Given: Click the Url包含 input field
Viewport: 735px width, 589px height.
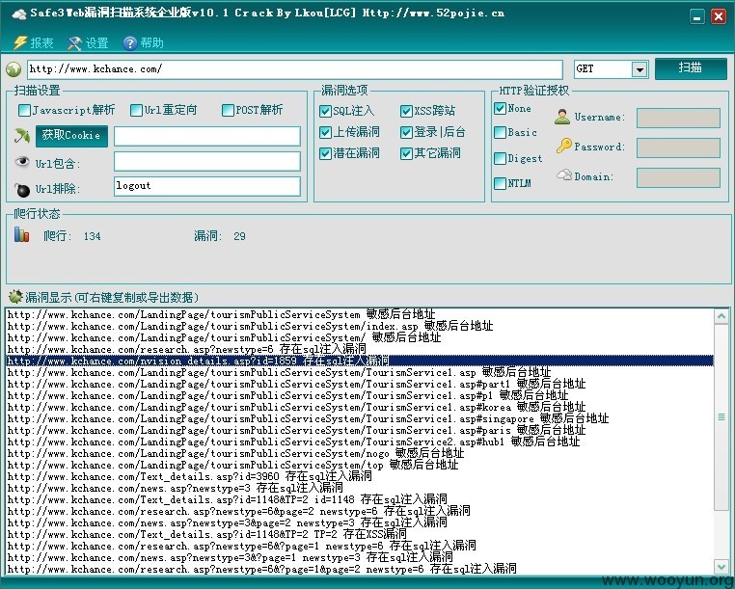Looking at the screenshot, I should (x=206, y=161).
